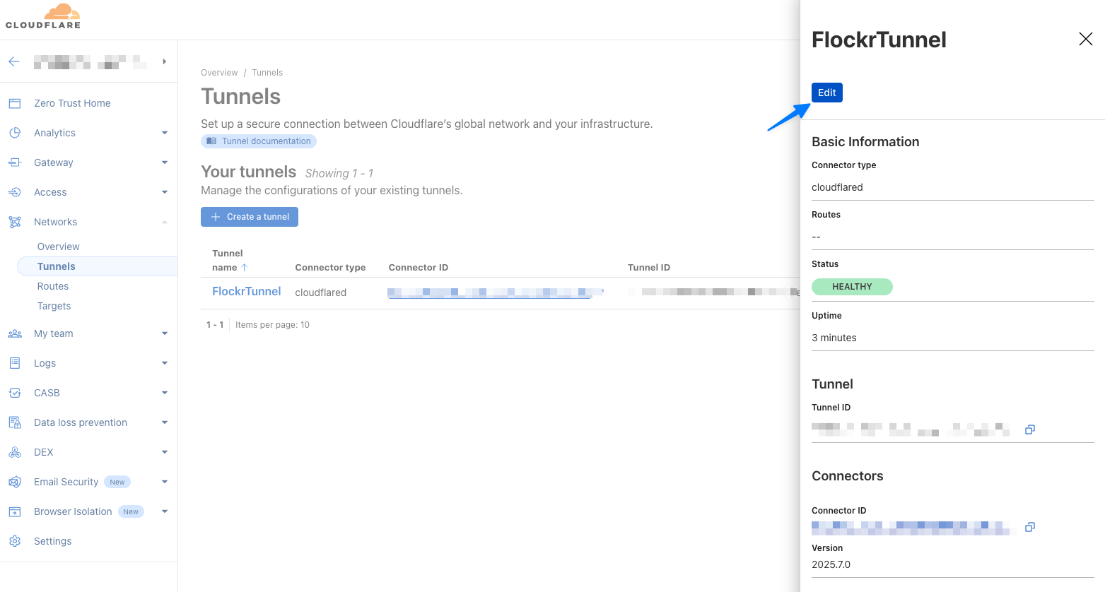Screen dimensions: 1105x592
Task: Open the Routes page
Action: pyautogui.click(x=53, y=286)
